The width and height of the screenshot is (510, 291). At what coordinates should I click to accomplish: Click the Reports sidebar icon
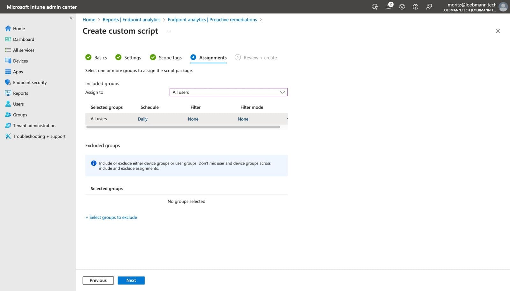click(8, 93)
